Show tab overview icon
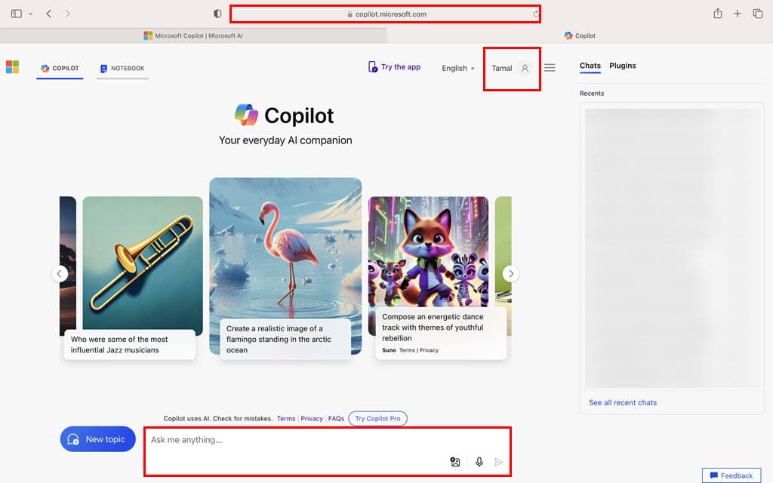773x483 pixels. 758,14
